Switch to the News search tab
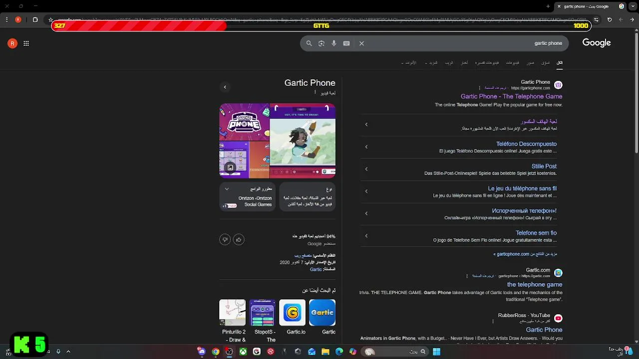 point(464,63)
